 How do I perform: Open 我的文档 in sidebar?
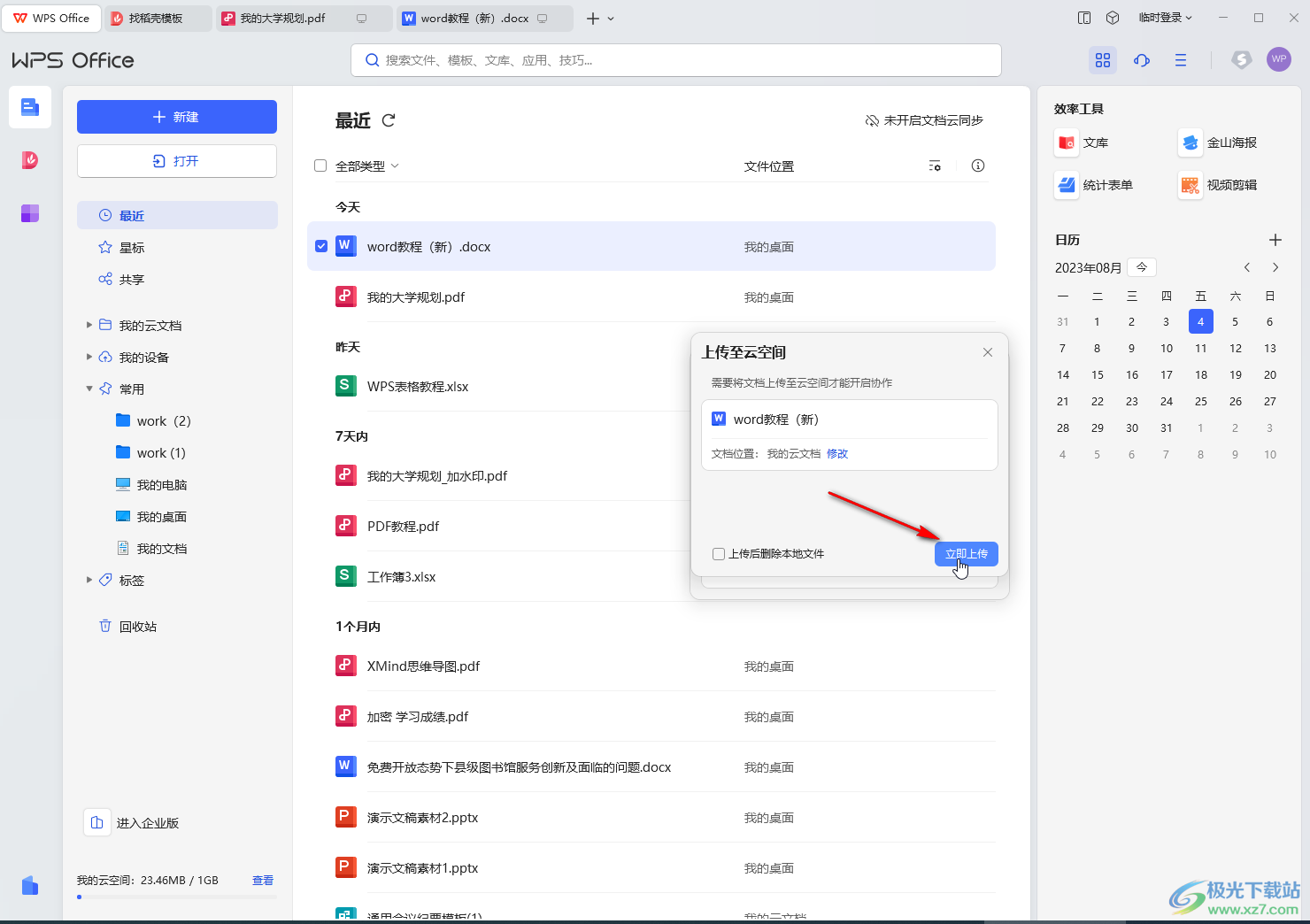click(x=151, y=548)
